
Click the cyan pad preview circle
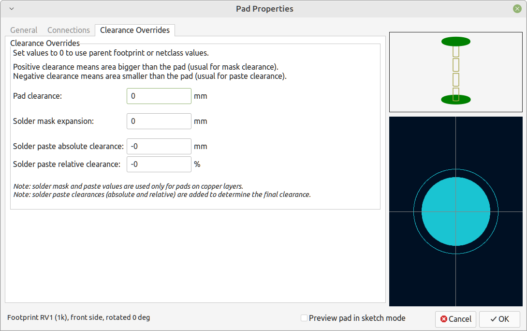[456, 211]
